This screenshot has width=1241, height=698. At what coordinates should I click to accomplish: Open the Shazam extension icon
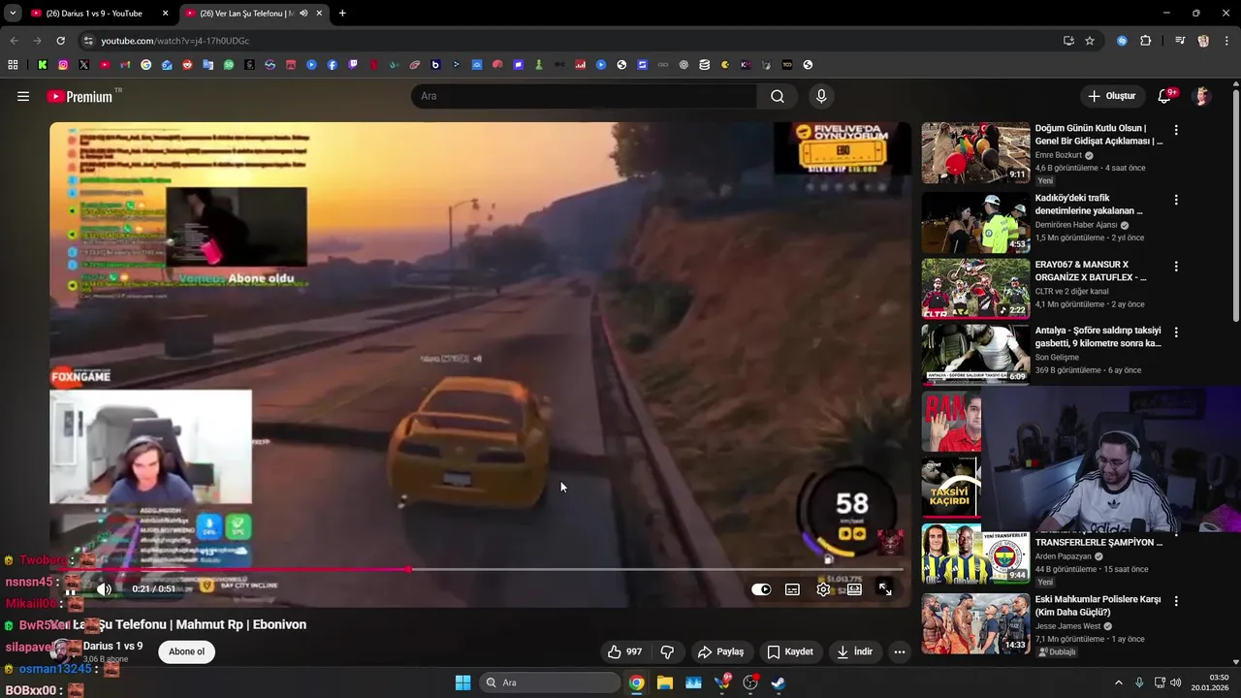point(1122,41)
